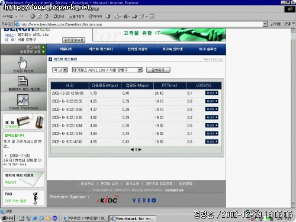Click more for the 22:10:16 test row
Image resolution: width=296 pixels, height=222 pixels.
coord(211,133)
